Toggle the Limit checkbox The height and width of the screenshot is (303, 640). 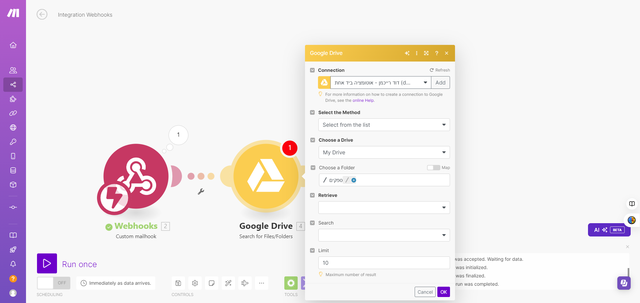point(312,250)
